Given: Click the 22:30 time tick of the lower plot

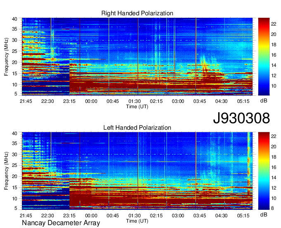Looking at the screenshot, I should (x=48, y=216).
